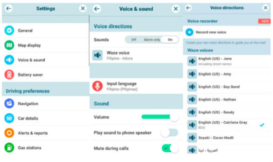
Task: Select English (US) - Randy voice
Action: click(227, 112)
